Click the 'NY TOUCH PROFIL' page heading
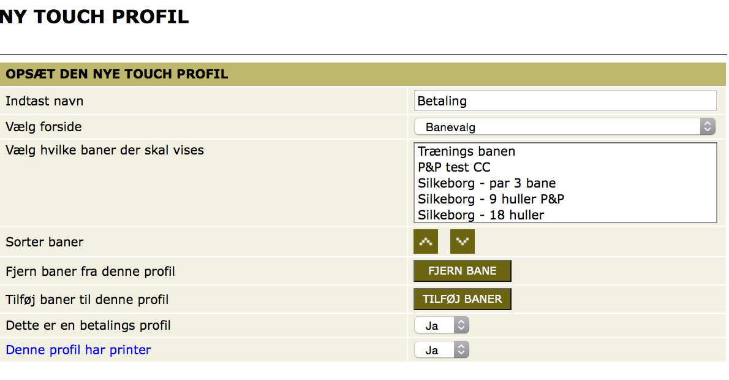Image resolution: width=729 pixels, height=380 pixels. (x=94, y=17)
